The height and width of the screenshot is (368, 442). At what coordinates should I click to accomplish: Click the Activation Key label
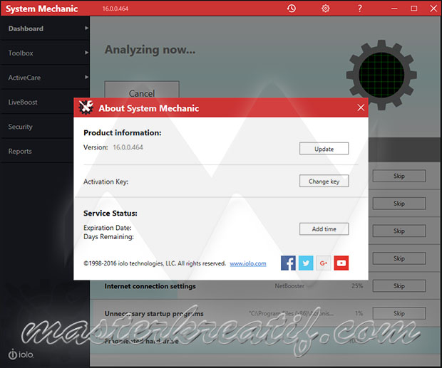coord(106,182)
